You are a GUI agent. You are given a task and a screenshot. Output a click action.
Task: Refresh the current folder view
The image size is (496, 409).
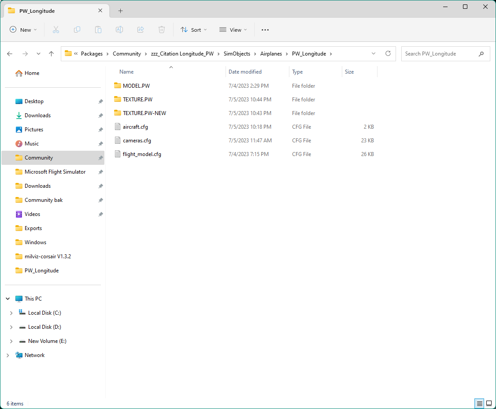[x=388, y=53]
